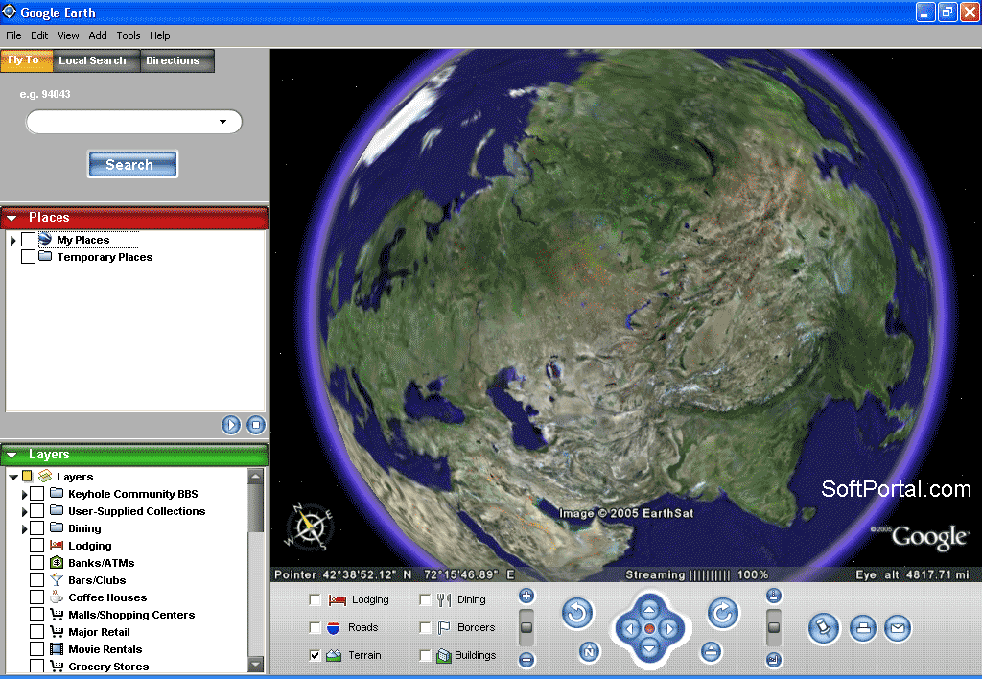Open the Tools menu

[x=129, y=35]
